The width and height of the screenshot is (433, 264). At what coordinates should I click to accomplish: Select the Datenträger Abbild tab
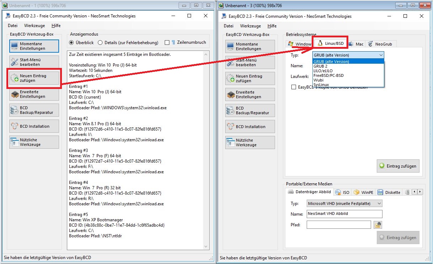(310, 192)
